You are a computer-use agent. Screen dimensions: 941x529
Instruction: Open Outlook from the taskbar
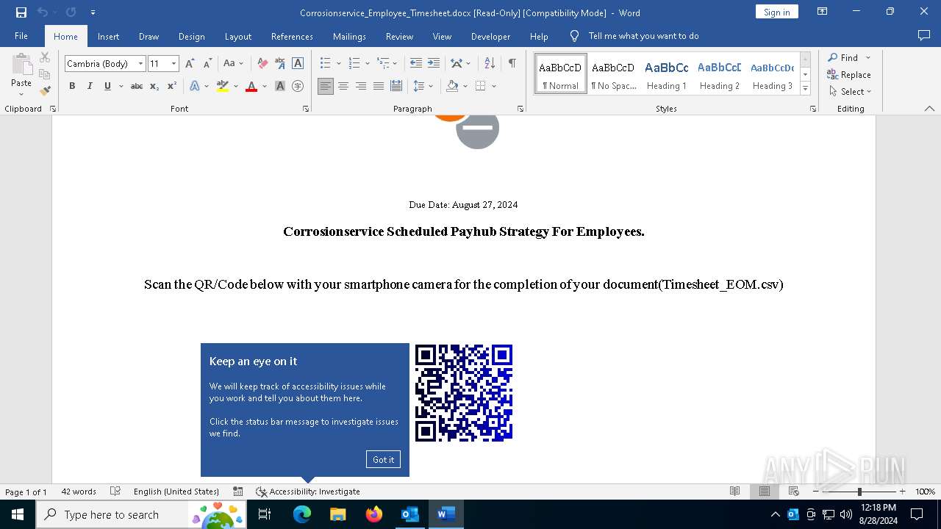(x=409, y=514)
